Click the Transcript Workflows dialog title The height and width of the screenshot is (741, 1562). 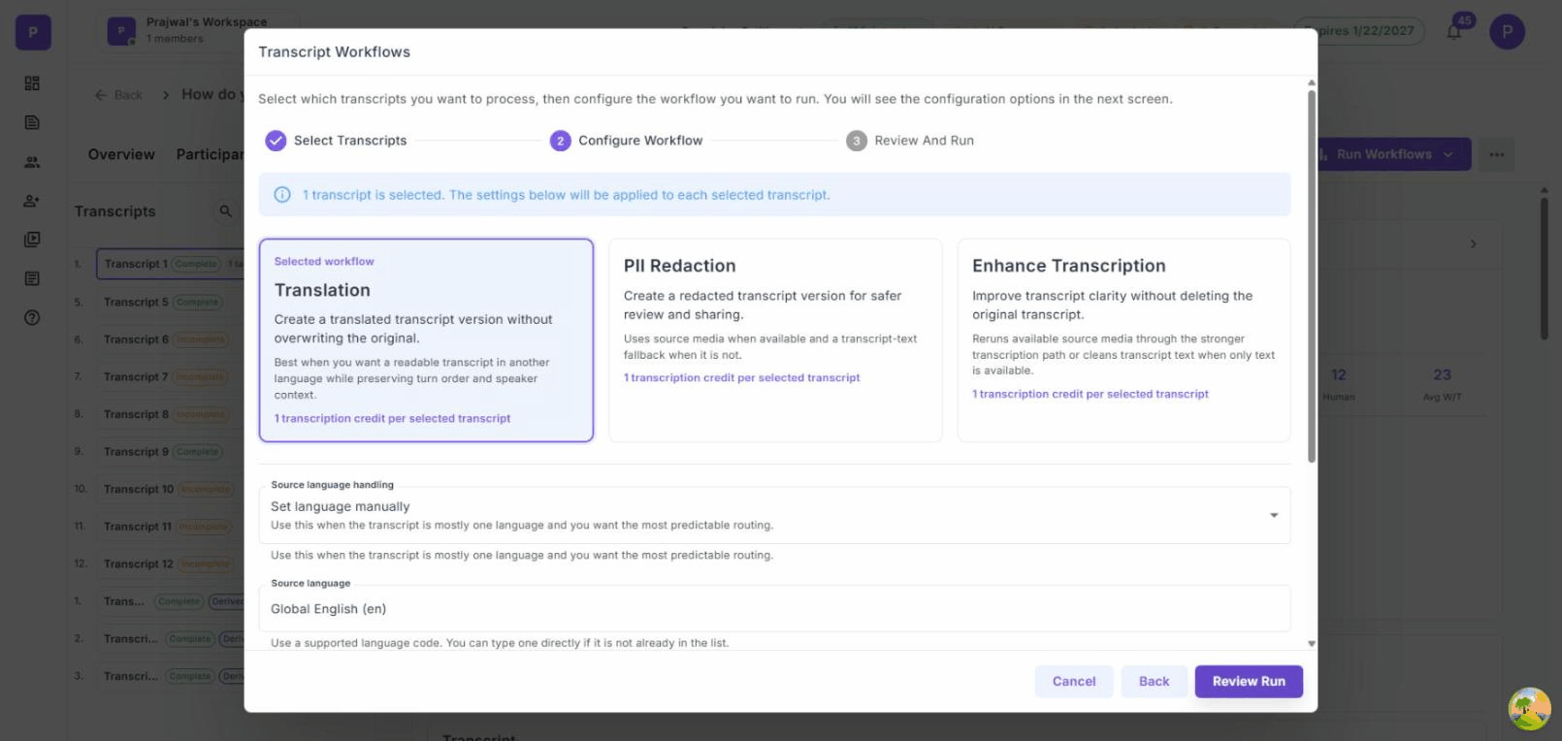tap(334, 52)
